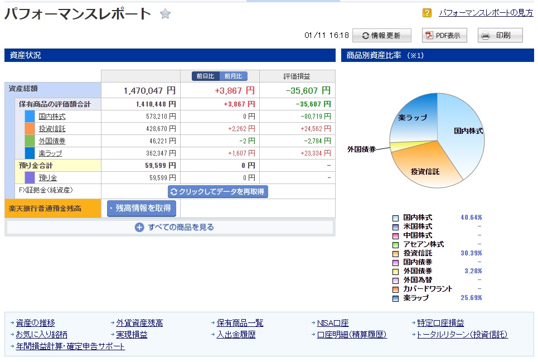Click legend swatch for 国内株式
The width and height of the screenshot is (538, 362).
(395, 218)
